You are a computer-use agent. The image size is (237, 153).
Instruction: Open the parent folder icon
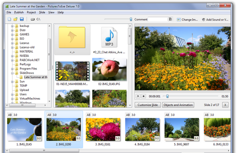coord(72,37)
